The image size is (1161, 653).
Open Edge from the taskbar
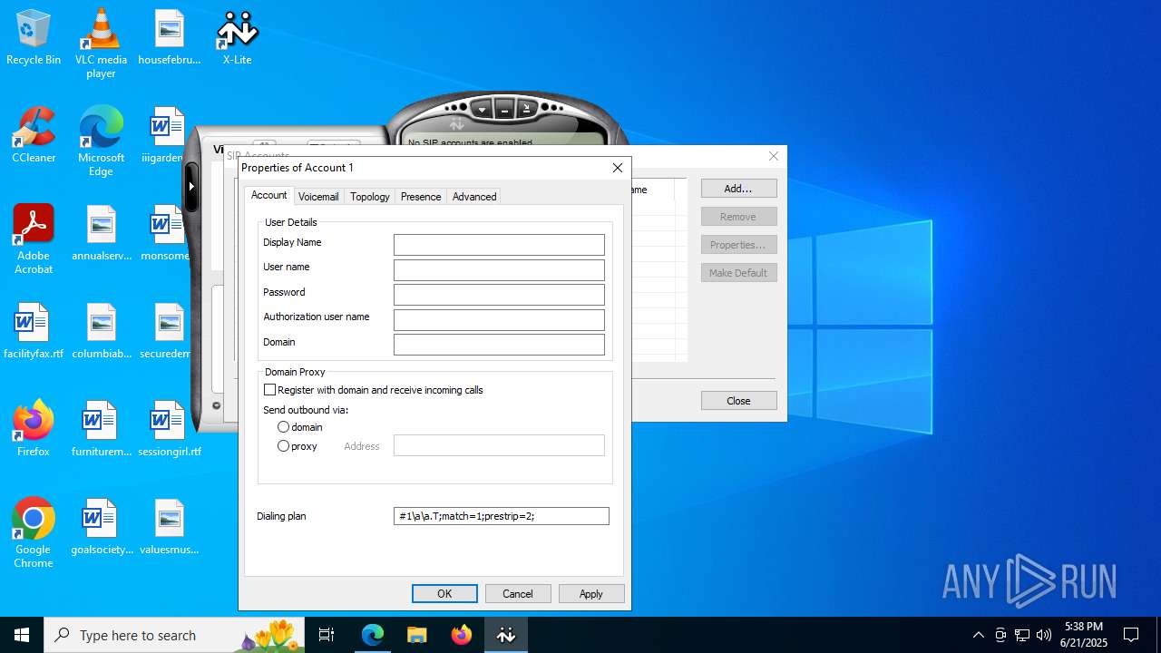[373, 635]
